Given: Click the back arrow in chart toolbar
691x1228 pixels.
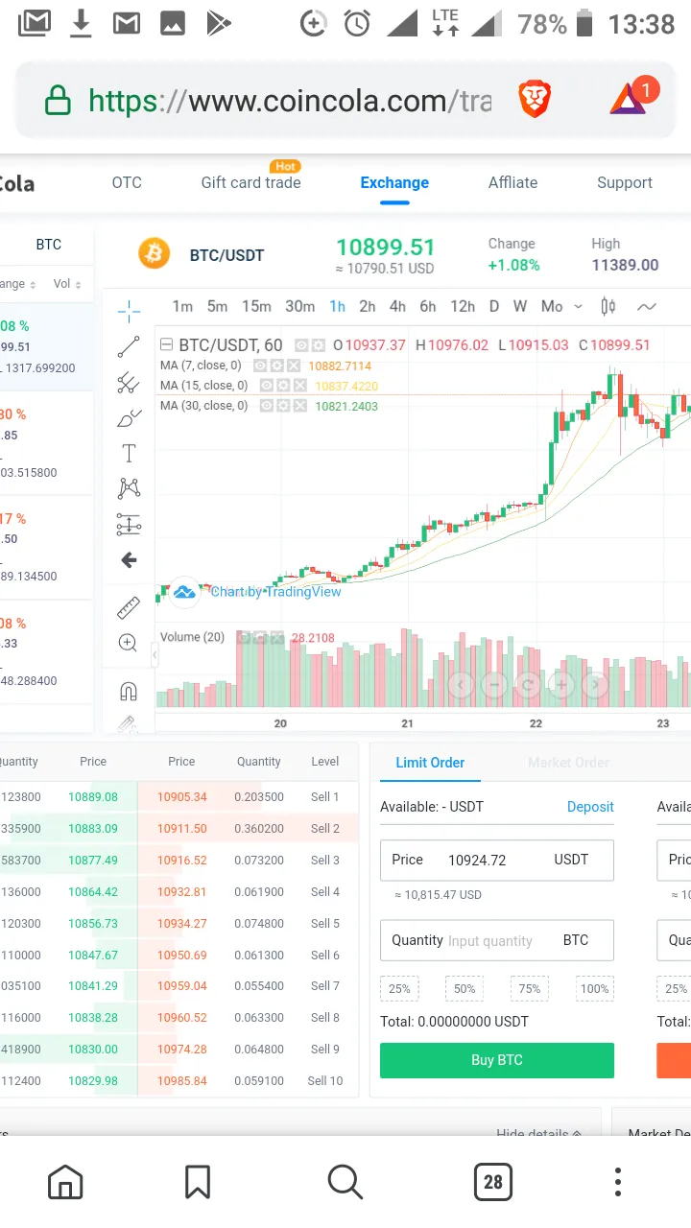Looking at the screenshot, I should point(129,560).
